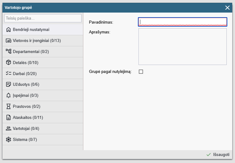Focus the Pavadinimas name input
The image size is (235, 163).
point(182,22)
